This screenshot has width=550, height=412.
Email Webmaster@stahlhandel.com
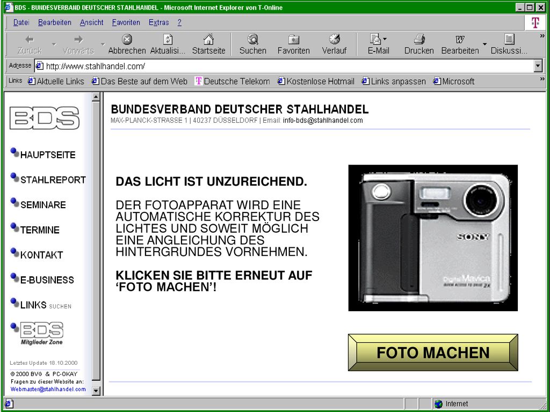(x=48, y=389)
